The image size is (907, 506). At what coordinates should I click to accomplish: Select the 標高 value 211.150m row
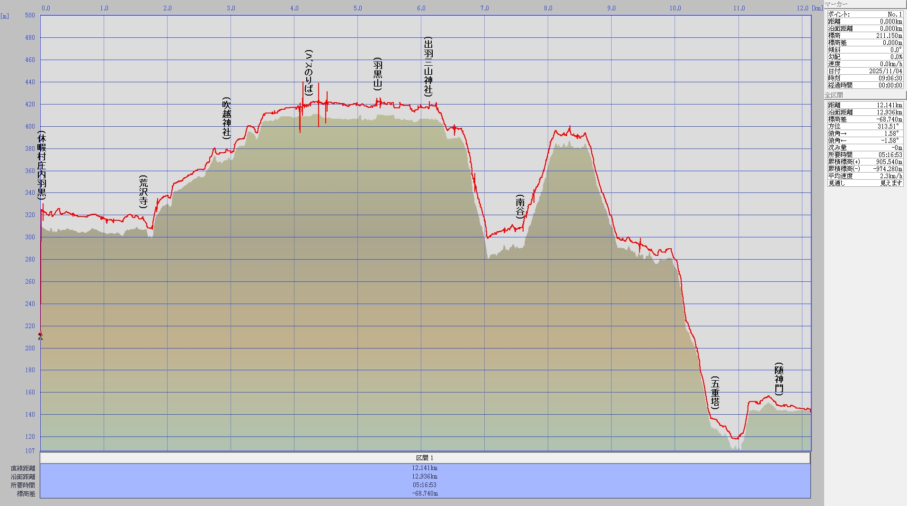864,35
